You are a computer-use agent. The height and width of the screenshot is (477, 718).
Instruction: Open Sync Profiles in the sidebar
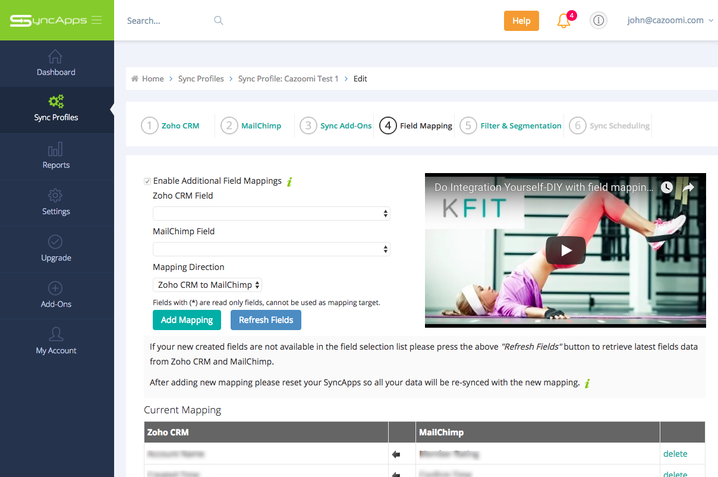56,108
